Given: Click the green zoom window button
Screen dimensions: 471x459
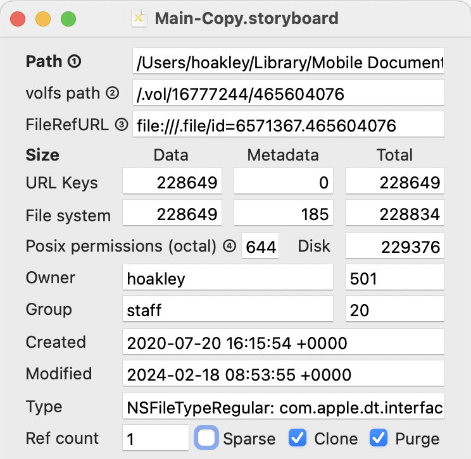Looking at the screenshot, I should [x=68, y=19].
